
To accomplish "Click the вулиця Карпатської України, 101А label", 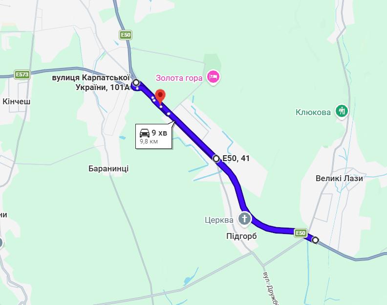I will (x=91, y=82).
